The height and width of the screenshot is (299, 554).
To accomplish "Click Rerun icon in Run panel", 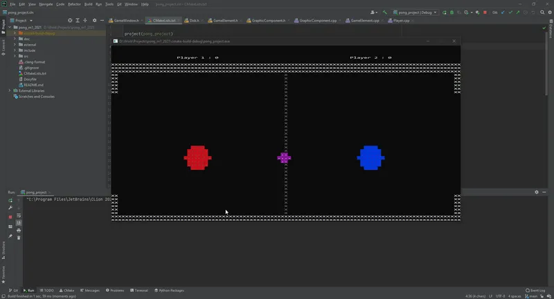I will (x=10, y=200).
